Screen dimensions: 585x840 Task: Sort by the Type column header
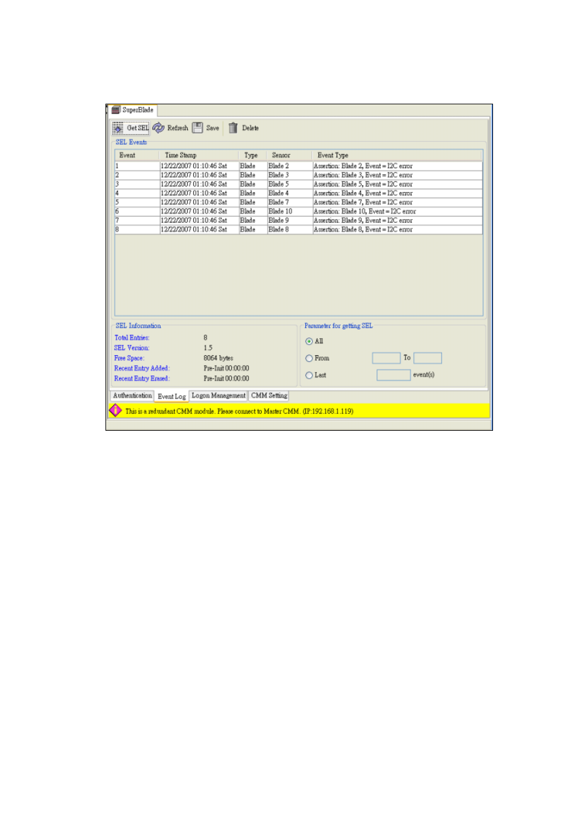pos(252,155)
